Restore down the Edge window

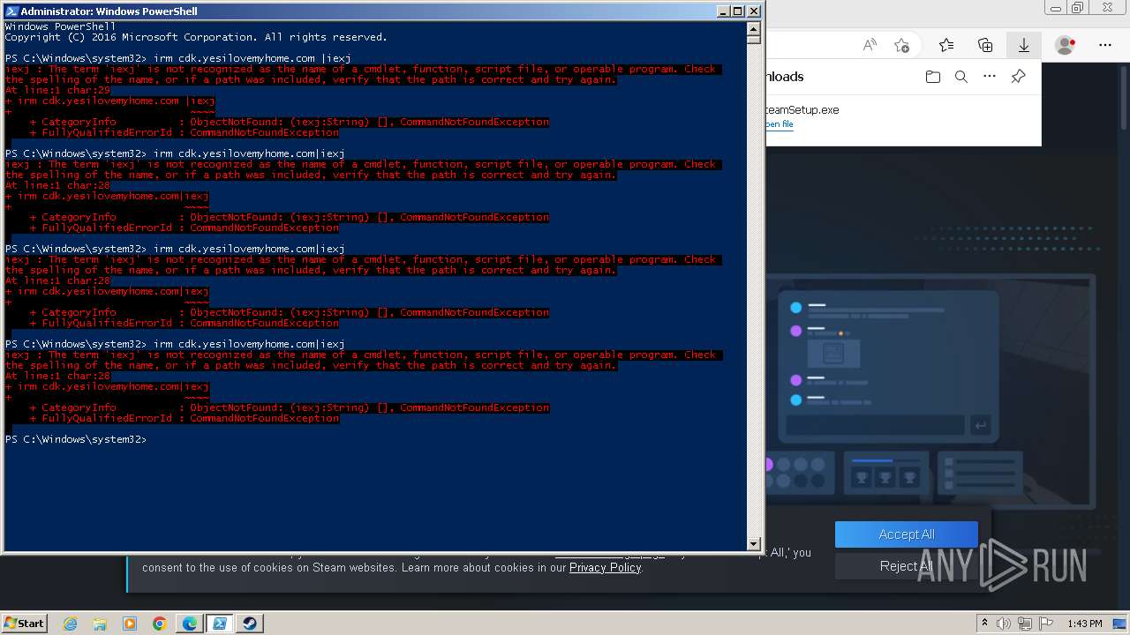[1077, 7]
